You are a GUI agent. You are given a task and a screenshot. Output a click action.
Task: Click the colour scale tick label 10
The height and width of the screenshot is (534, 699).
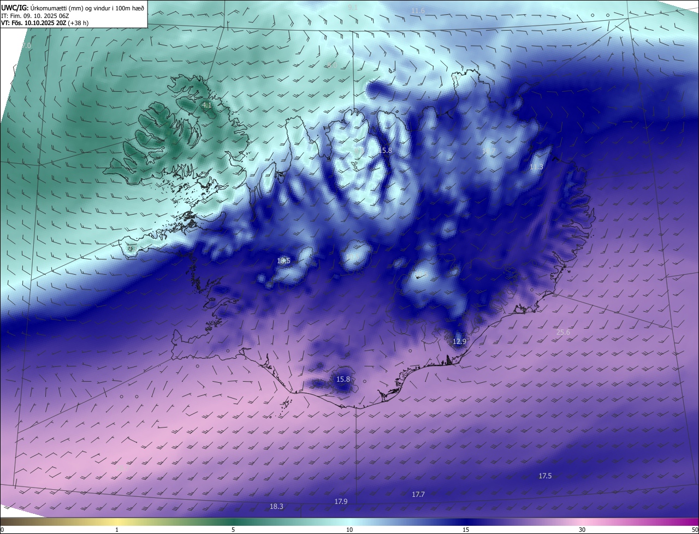point(349,530)
